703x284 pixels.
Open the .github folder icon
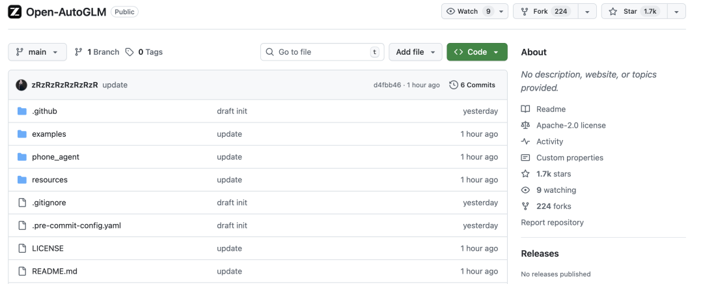(21, 111)
